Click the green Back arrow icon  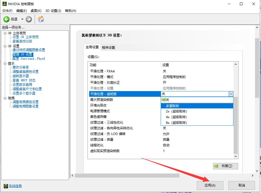(6, 19)
